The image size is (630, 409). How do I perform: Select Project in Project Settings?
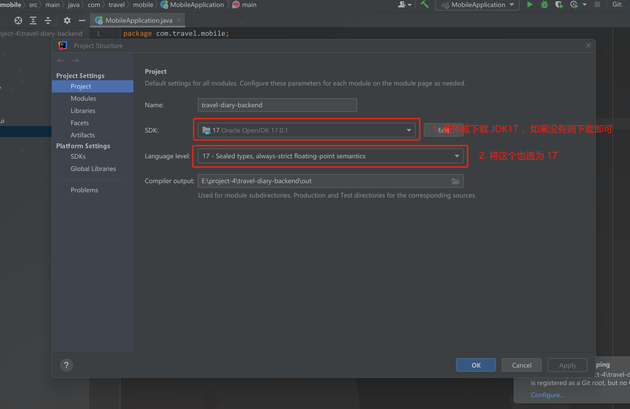tap(92, 86)
